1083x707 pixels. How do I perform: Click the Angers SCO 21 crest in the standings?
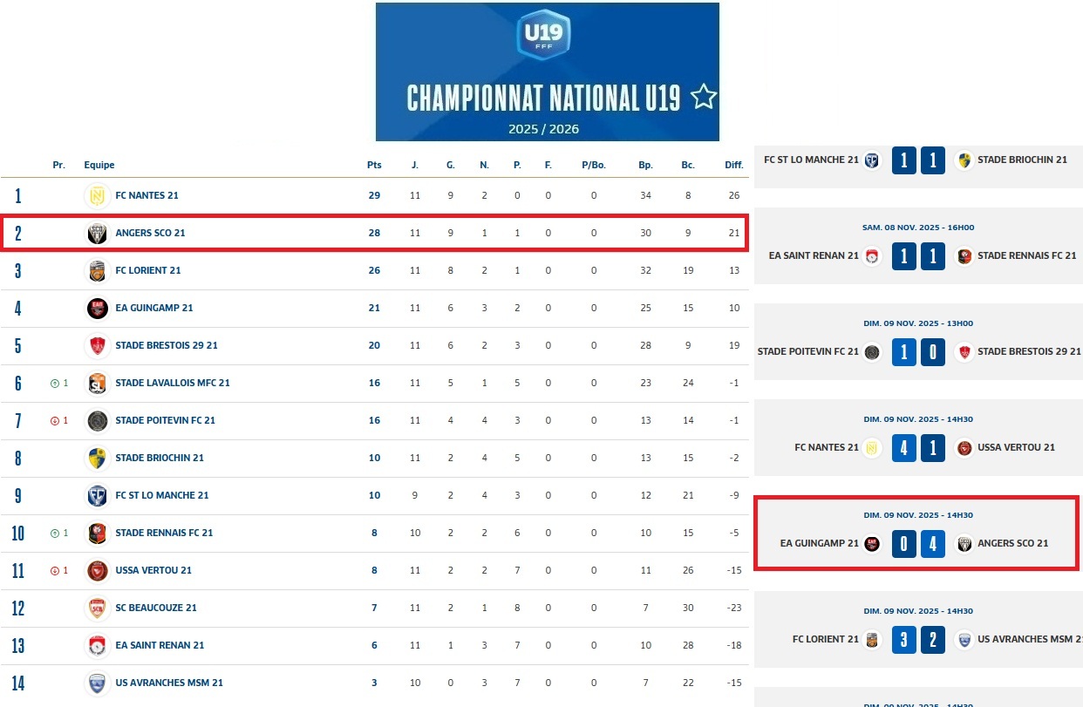(97, 233)
